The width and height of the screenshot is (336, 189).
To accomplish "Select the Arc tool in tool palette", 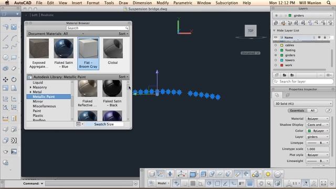I will (x=14, y=38).
